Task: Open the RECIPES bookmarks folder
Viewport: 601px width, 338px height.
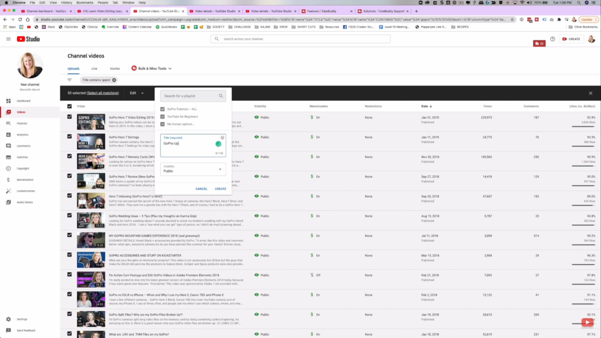Action: (x=460, y=27)
